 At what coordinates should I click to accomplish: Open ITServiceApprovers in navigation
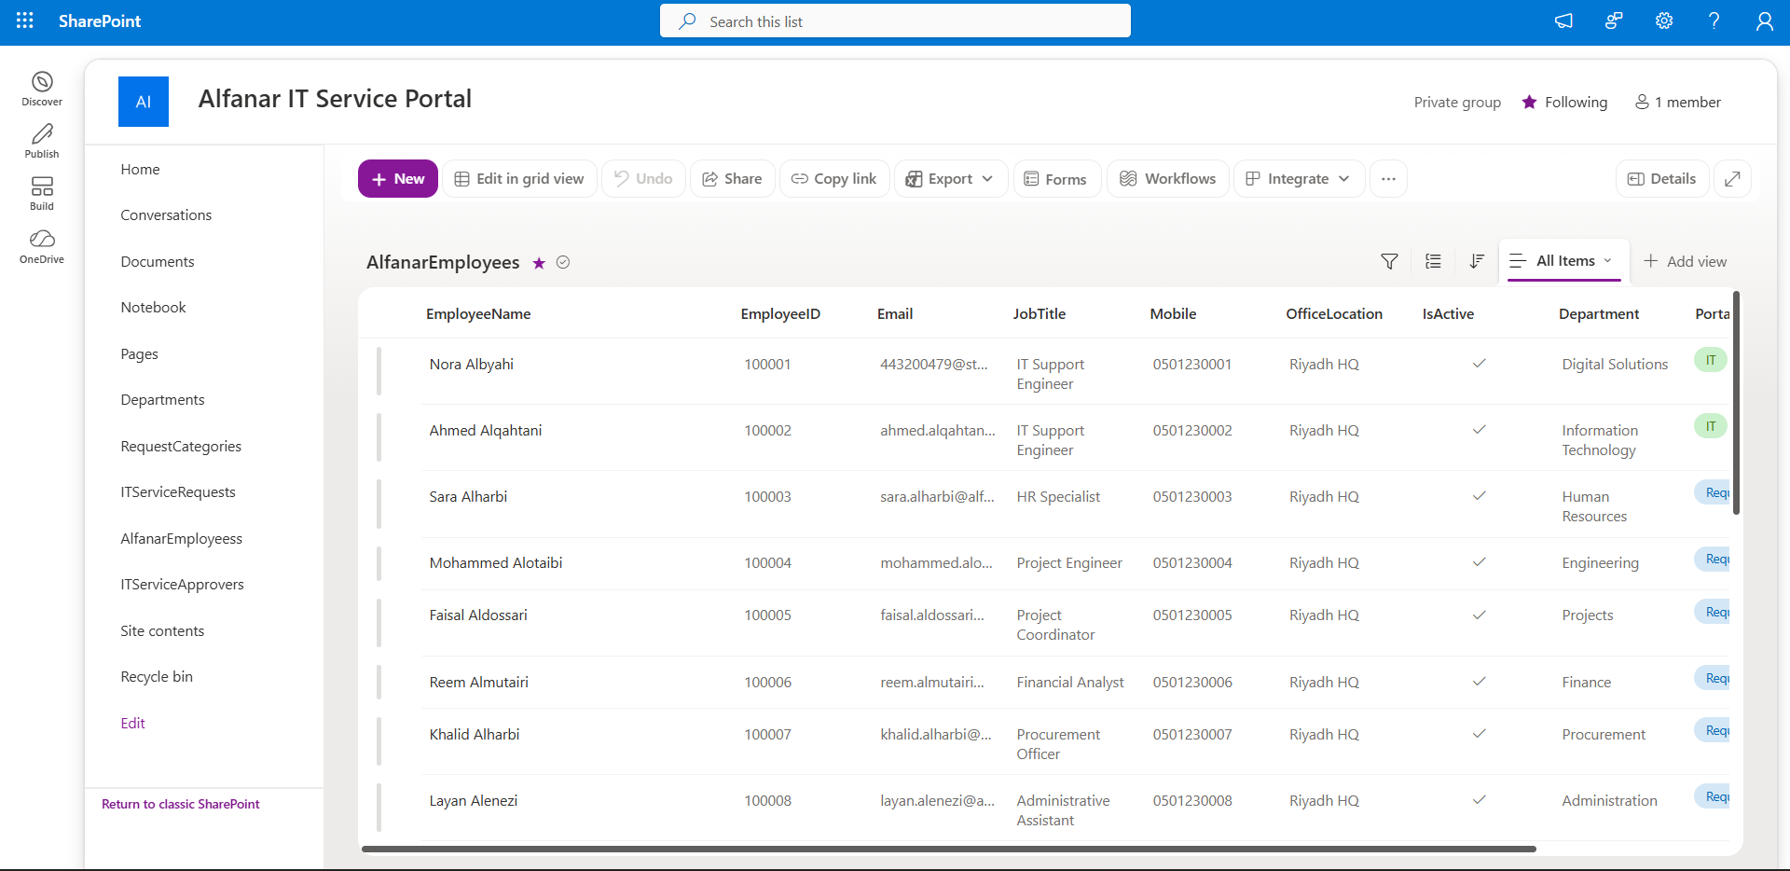coord(182,584)
